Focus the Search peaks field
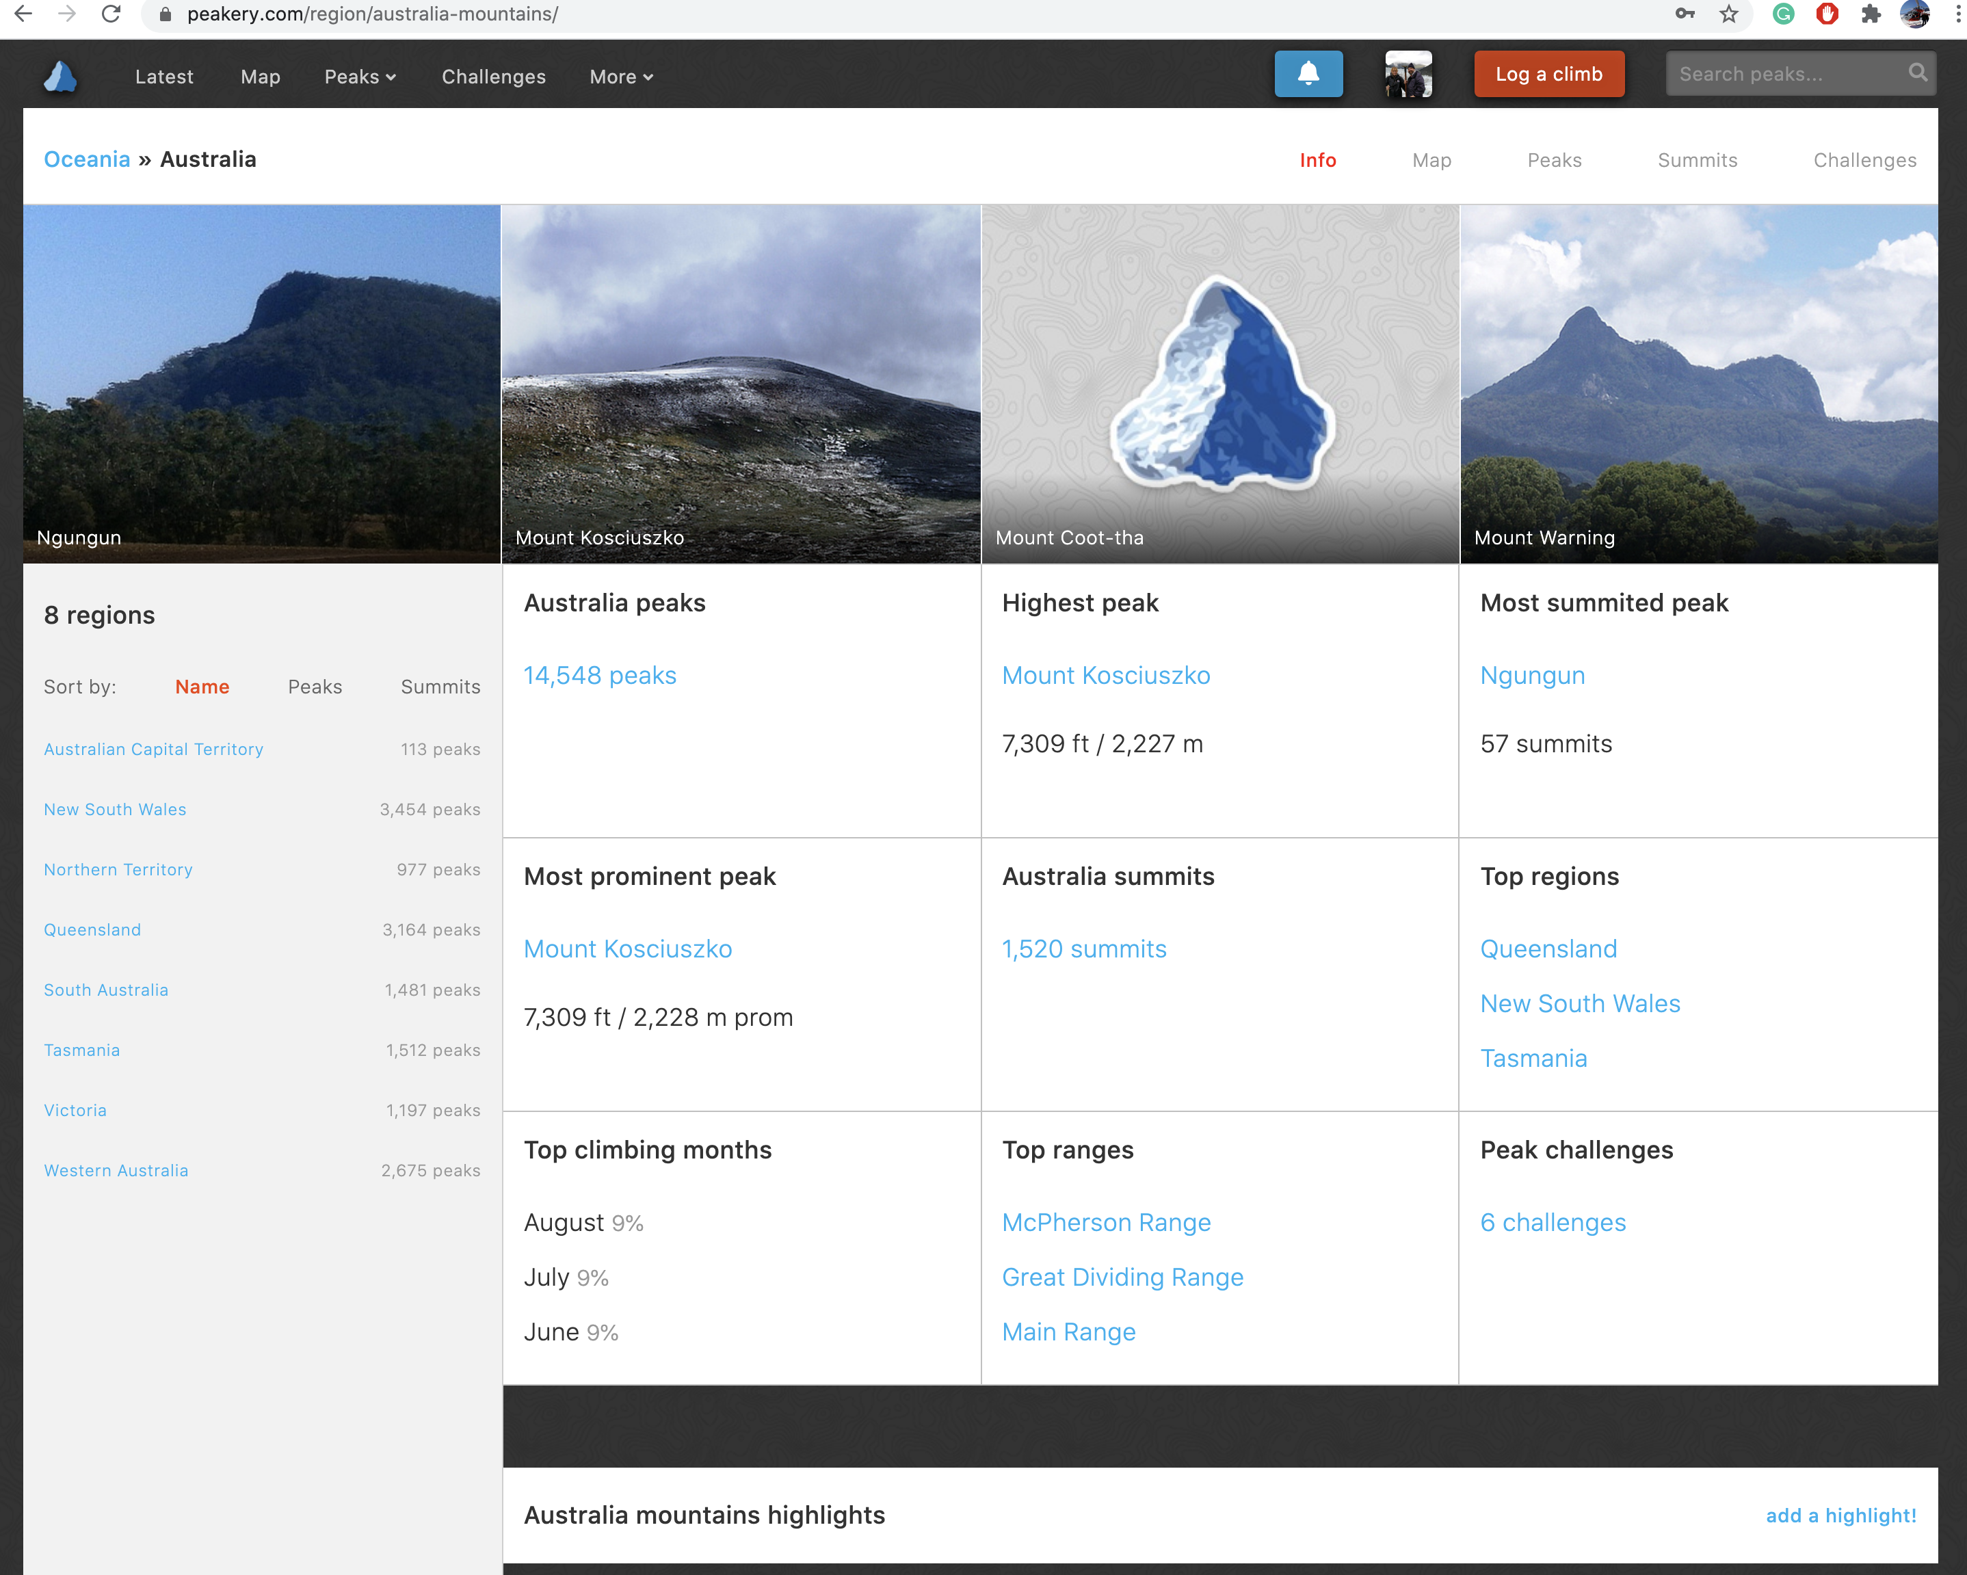This screenshot has height=1575, width=1967. [1784, 74]
